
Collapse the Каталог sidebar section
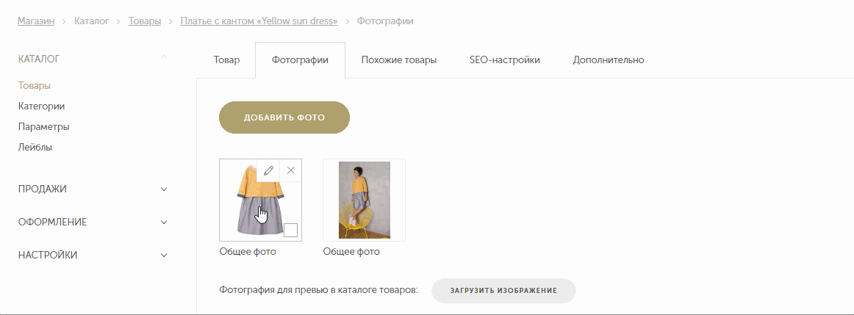pos(164,59)
